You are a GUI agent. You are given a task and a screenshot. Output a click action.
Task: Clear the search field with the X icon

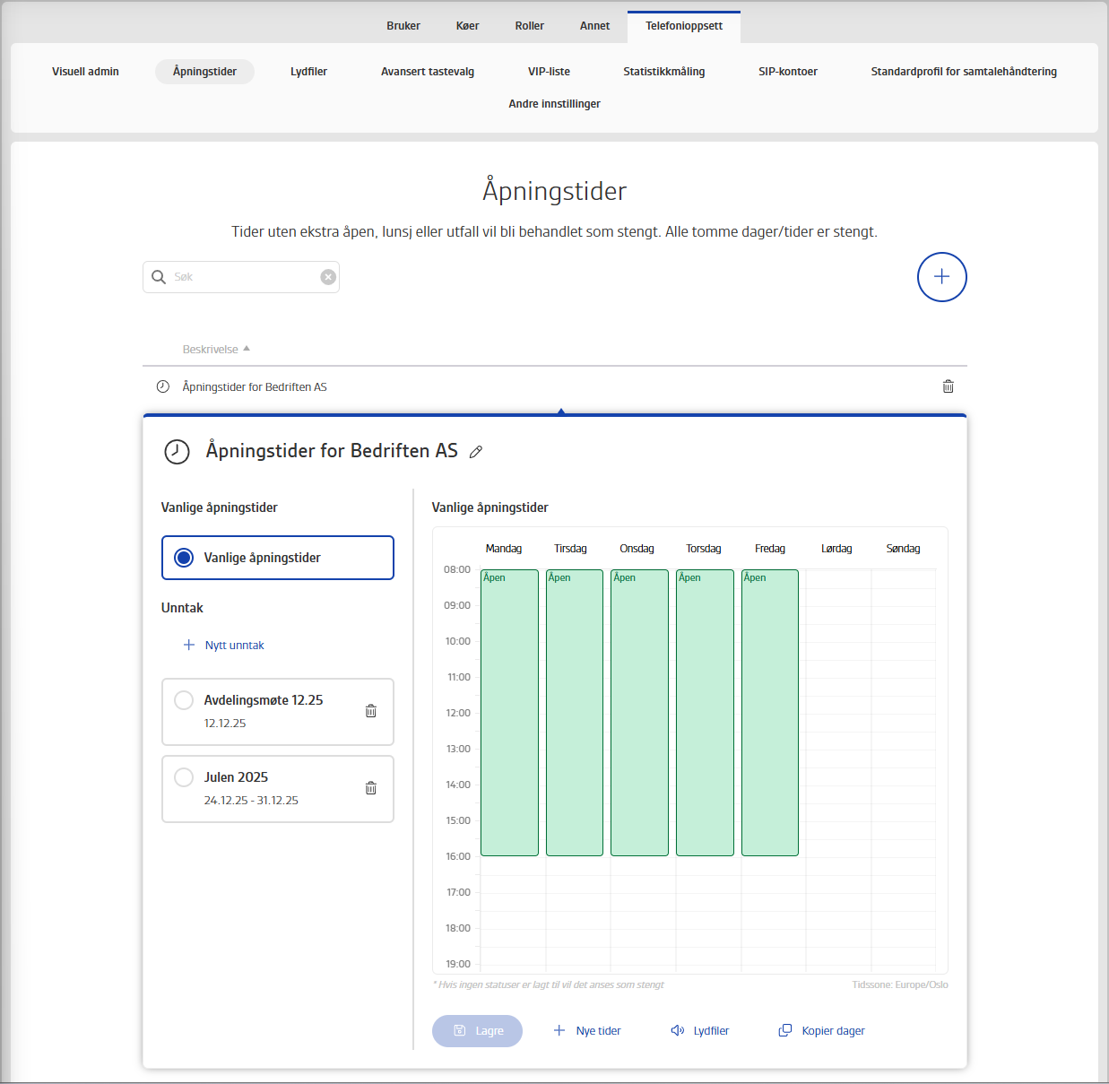pyautogui.click(x=328, y=277)
